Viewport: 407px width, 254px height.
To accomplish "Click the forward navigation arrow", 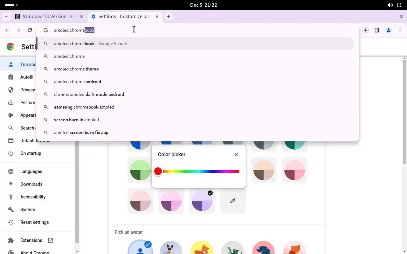I will tap(18, 30).
